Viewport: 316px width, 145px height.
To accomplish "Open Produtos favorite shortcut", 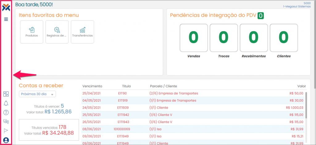I will point(31,32).
